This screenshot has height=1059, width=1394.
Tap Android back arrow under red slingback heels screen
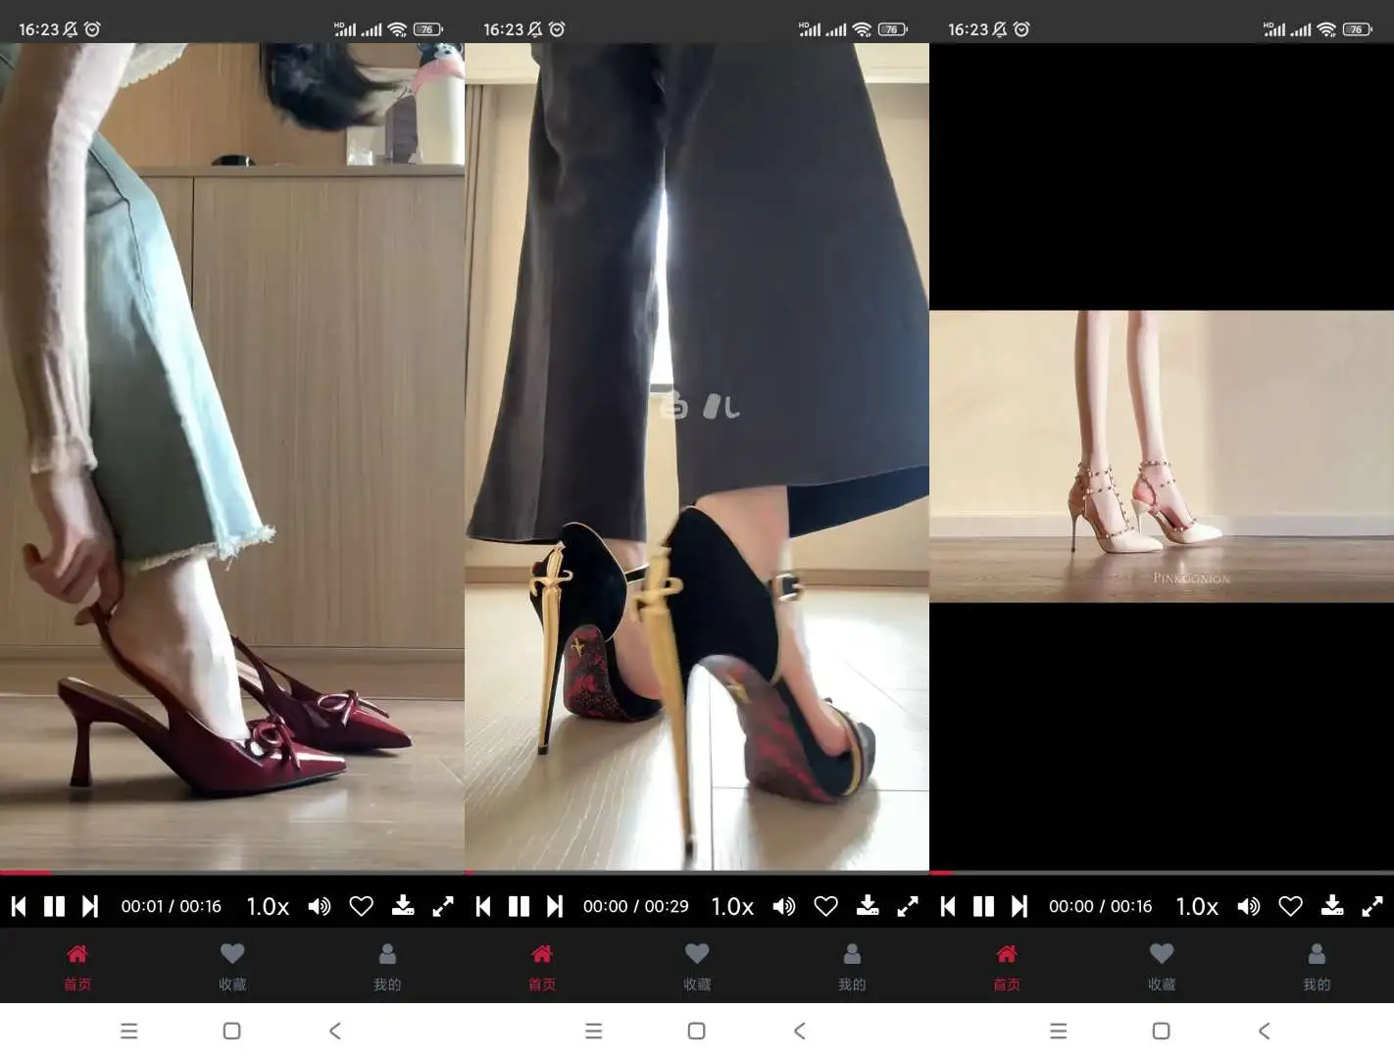pos(335,1031)
